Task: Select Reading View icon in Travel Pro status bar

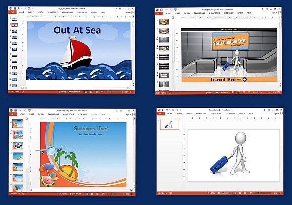Action: [x=244, y=93]
